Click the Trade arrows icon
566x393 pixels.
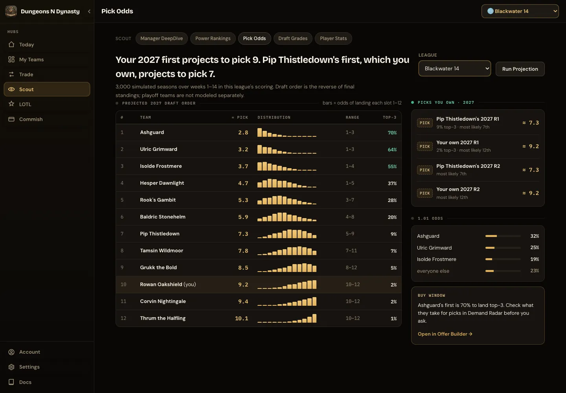11,74
